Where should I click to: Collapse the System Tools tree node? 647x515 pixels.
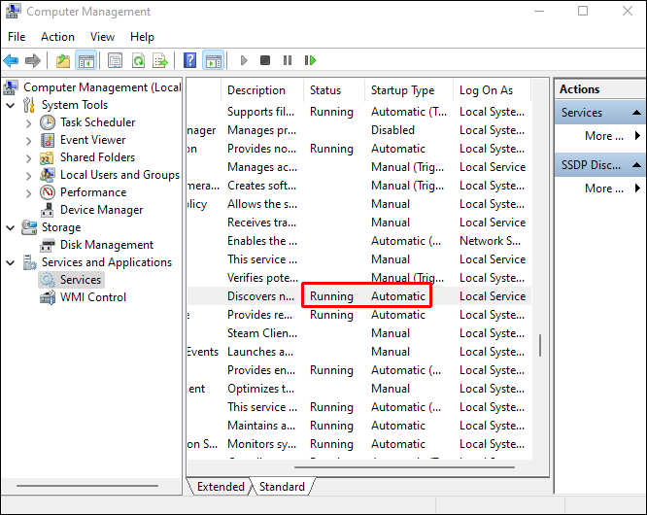[x=11, y=105]
